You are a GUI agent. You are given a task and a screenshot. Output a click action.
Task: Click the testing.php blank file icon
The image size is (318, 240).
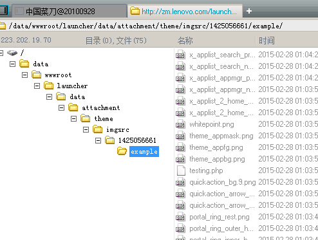[x=181, y=171]
